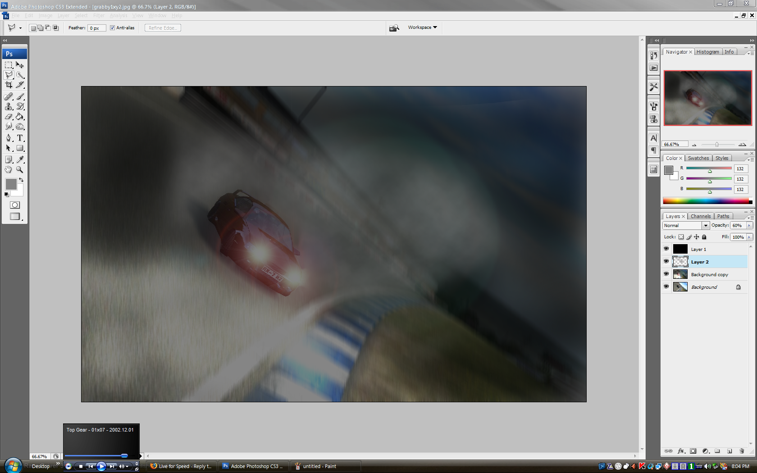This screenshot has height=473, width=757.
Task: Add a layer mask
Action: tap(693, 451)
